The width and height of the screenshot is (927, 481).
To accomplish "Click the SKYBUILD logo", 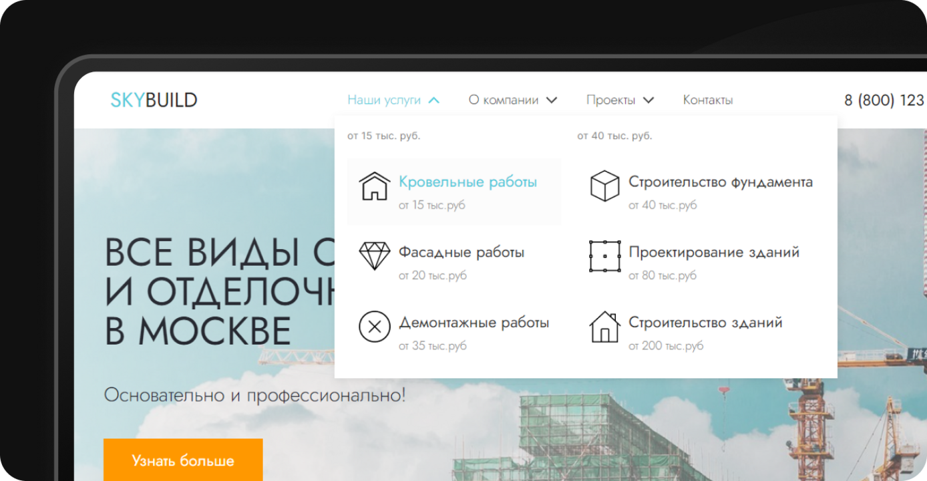I will (x=154, y=100).
